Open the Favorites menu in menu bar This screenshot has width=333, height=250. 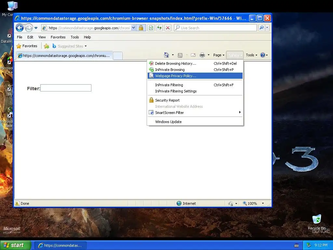[x=58, y=37]
